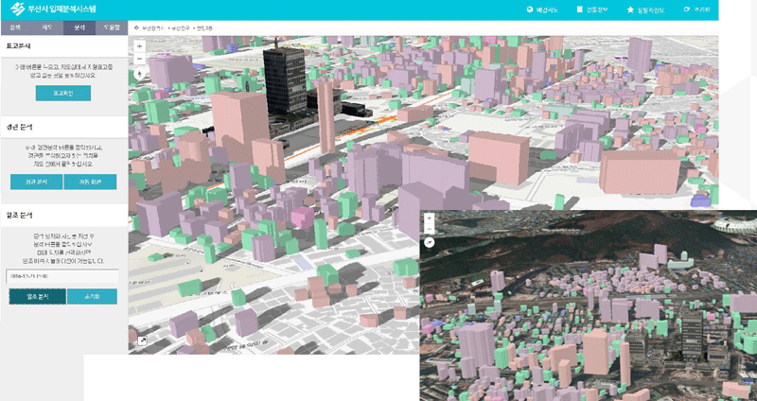
Task: Click the compass icon on main map
Action: point(140,74)
